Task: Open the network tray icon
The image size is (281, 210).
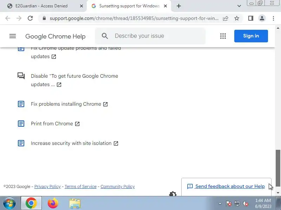Action: click(x=237, y=204)
